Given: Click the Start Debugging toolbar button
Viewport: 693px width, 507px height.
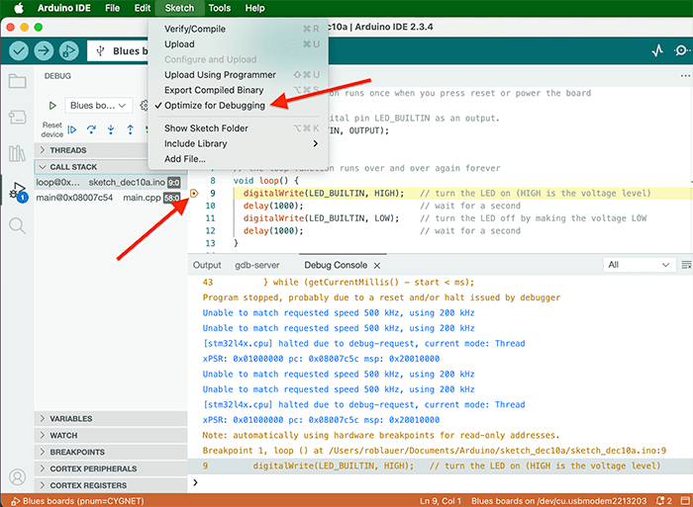Looking at the screenshot, I should [68, 51].
